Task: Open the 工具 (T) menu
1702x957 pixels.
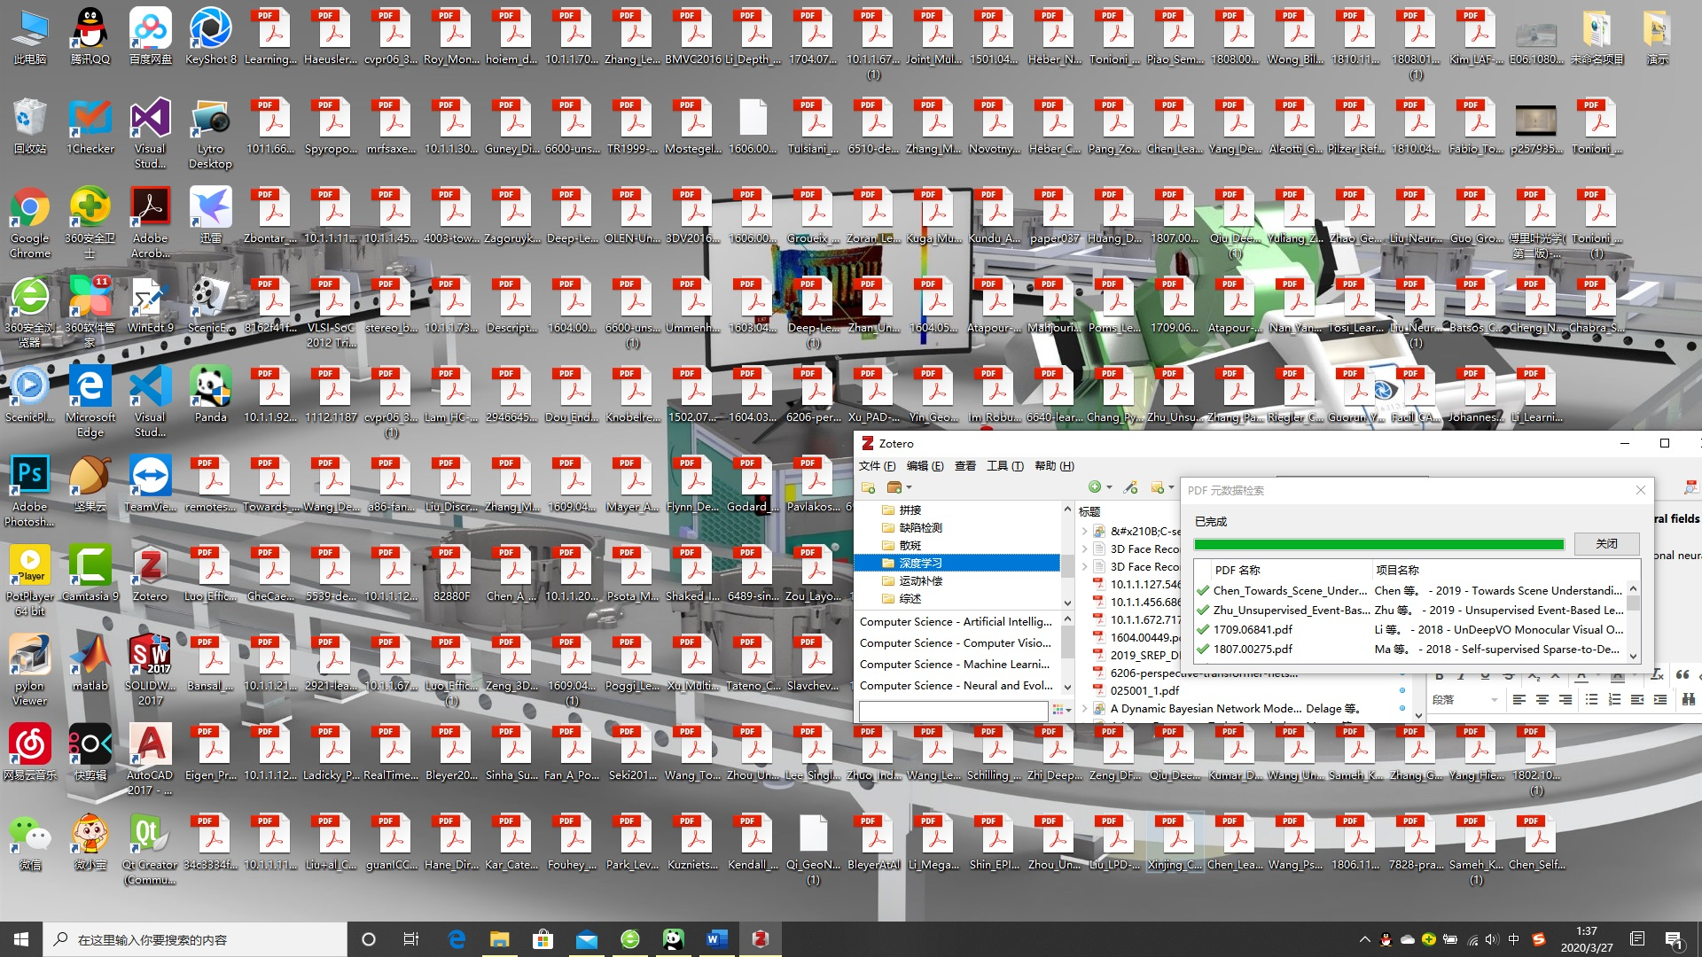Action: [x=1004, y=466]
